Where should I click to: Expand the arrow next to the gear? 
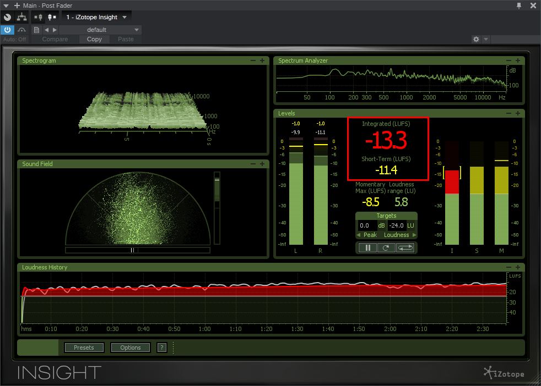486,39
